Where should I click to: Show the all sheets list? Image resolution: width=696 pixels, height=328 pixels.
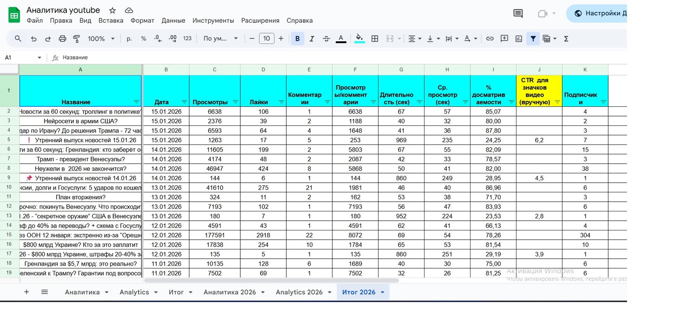tap(45, 292)
